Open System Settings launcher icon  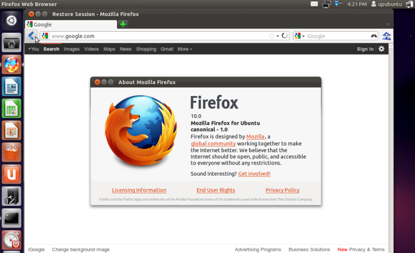point(11,196)
